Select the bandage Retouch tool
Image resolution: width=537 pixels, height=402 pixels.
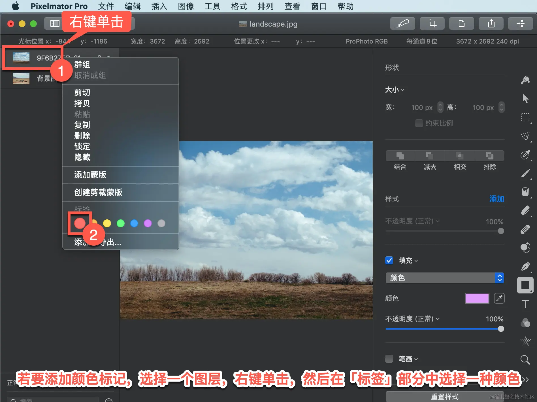525,229
